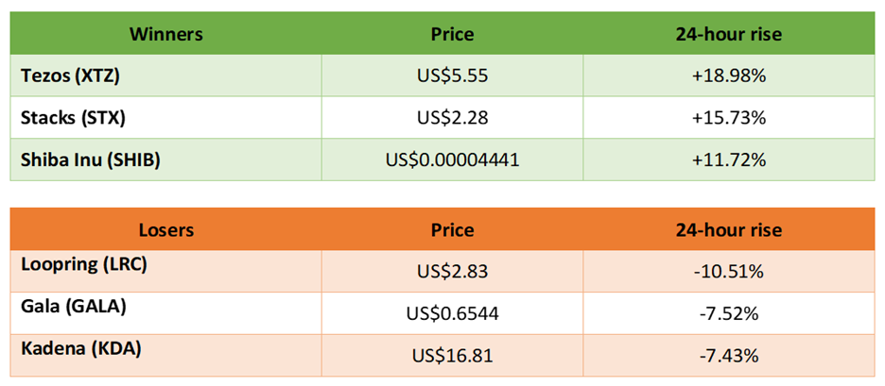Click the Stacks (STX) row label
This screenshot has height=386, width=885.
click(x=166, y=118)
